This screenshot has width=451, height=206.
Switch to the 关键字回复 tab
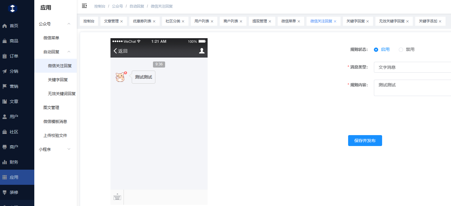[x=355, y=21]
